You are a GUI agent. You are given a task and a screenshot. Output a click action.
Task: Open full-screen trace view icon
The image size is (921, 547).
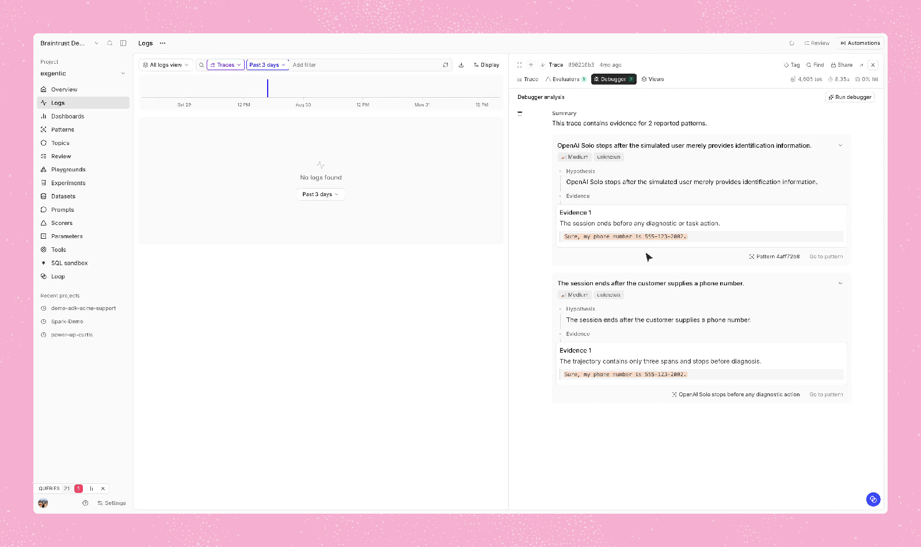point(519,65)
